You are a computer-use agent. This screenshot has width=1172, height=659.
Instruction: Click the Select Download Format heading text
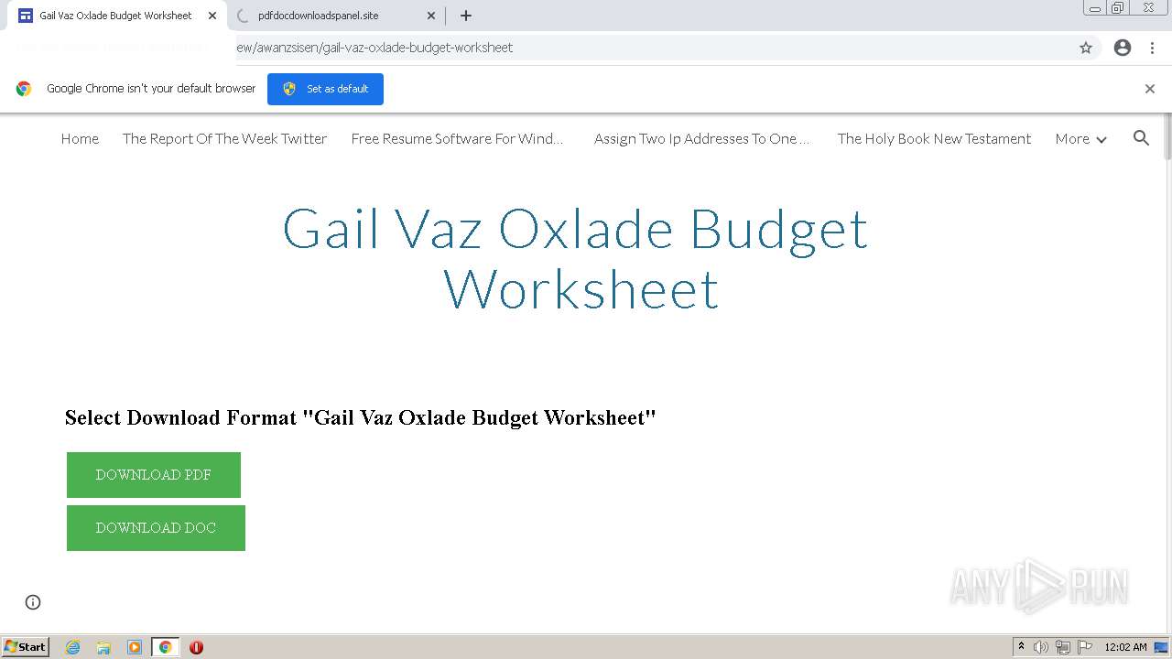(360, 418)
